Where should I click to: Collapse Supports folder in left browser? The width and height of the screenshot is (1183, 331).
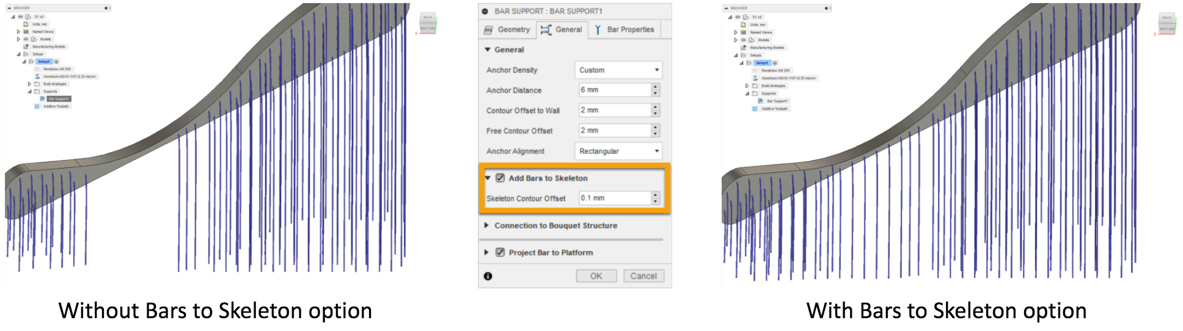(x=29, y=92)
